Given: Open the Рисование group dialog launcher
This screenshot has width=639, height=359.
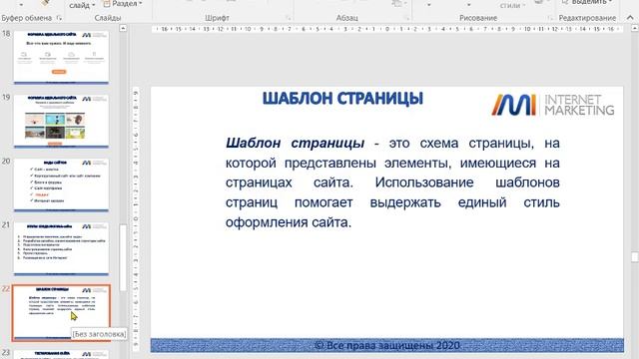Looking at the screenshot, I should [550, 18].
